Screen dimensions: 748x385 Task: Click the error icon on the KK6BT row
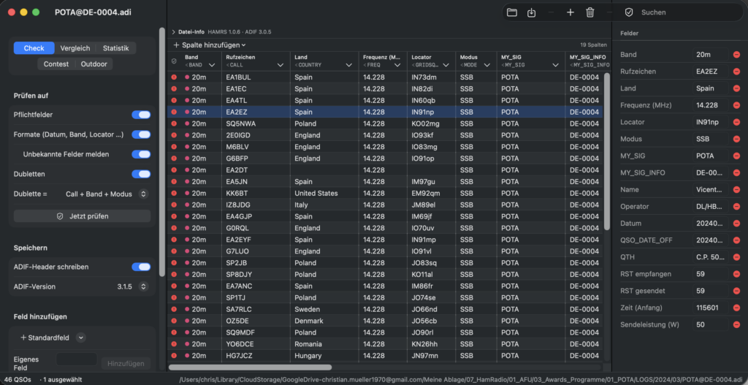(x=174, y=193)
